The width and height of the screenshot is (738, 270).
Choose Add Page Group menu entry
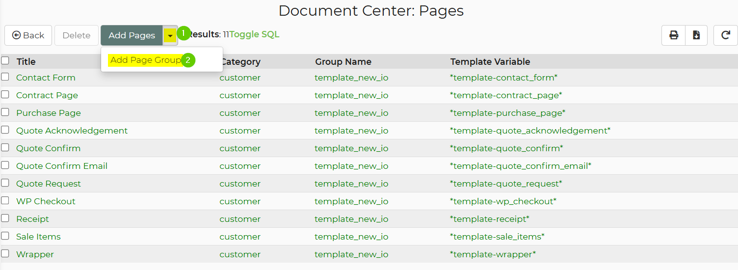[146, 60]
